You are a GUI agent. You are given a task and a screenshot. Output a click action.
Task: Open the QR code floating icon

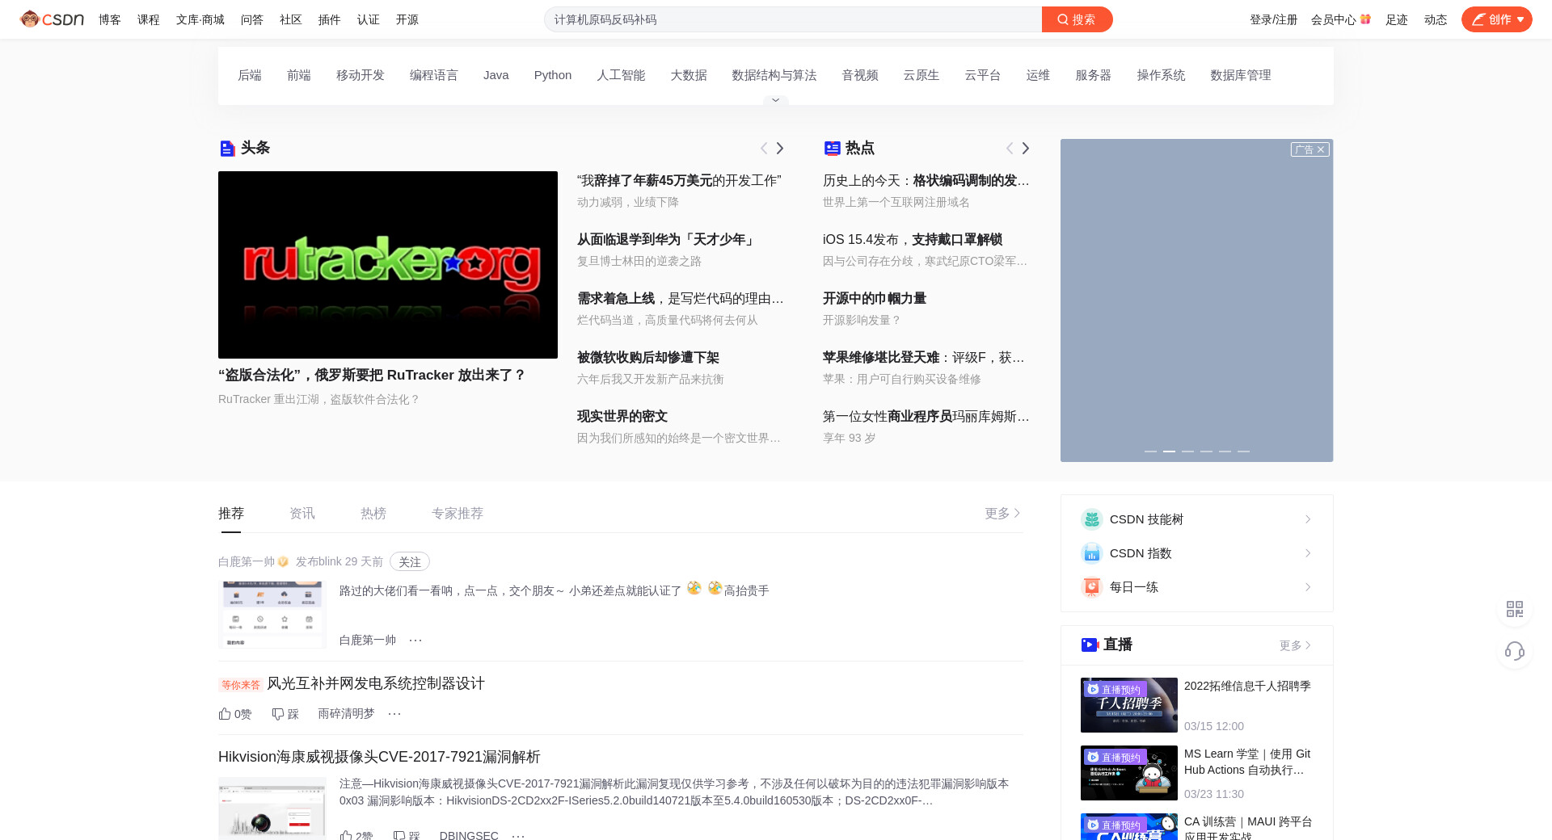point(1514,609)
